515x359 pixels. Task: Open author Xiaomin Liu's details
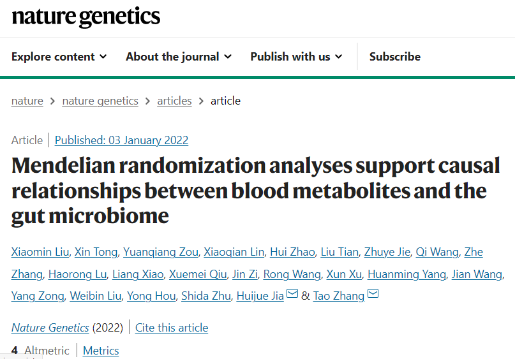tap(40, 252)
